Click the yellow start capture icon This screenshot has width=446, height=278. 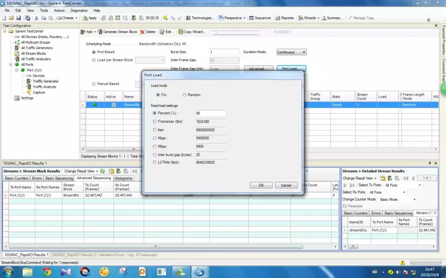pyautogui.click(x=165, y=18)
